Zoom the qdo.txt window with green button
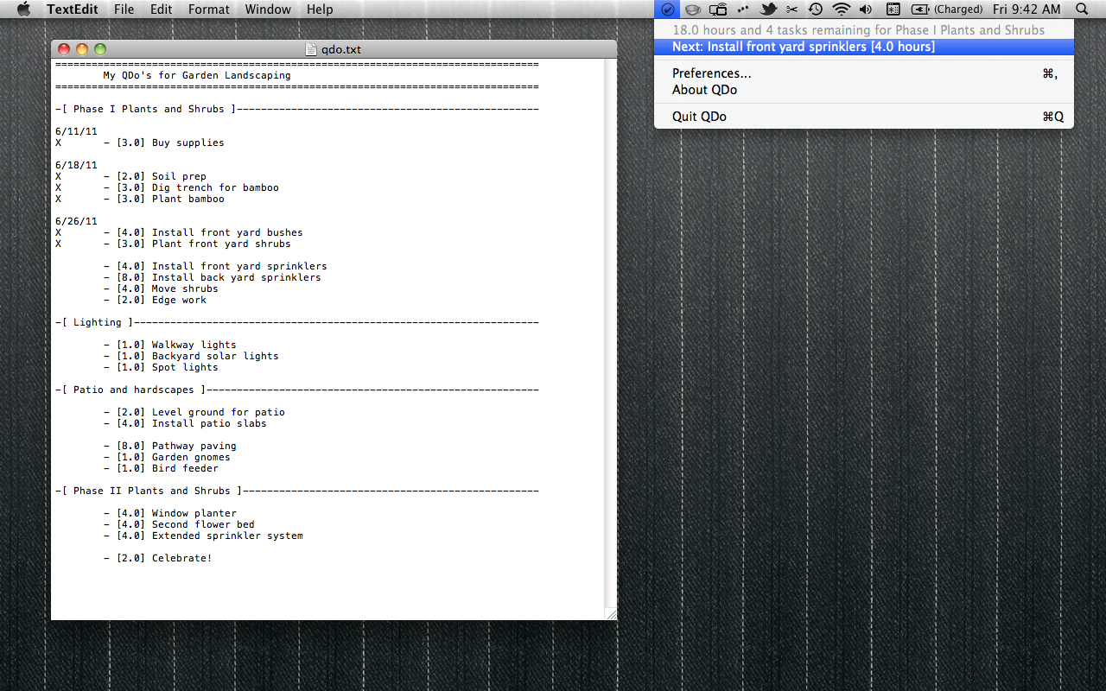Viewport: 1106px width, 691px height. [100, 49]
